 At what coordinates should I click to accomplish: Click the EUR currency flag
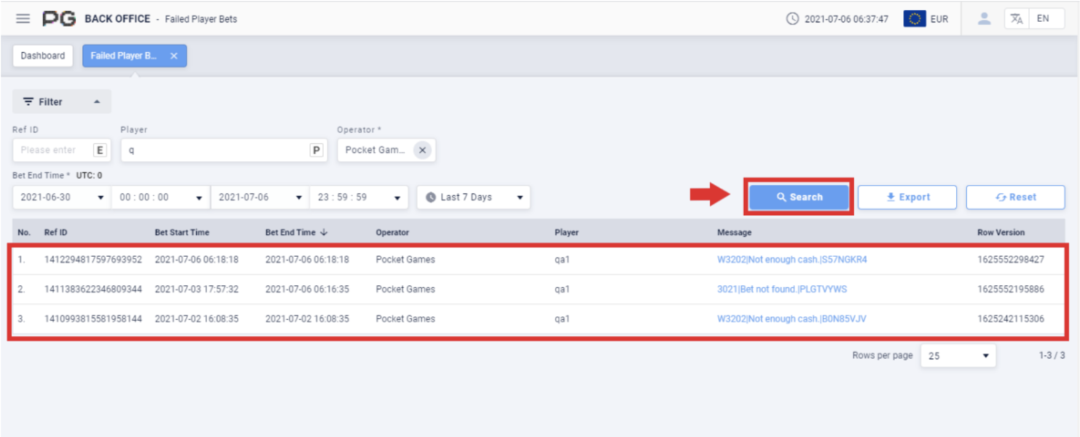click(x=915, y=18)
